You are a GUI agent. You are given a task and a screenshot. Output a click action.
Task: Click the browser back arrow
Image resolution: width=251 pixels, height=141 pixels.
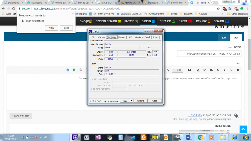(x=3, y=9)
